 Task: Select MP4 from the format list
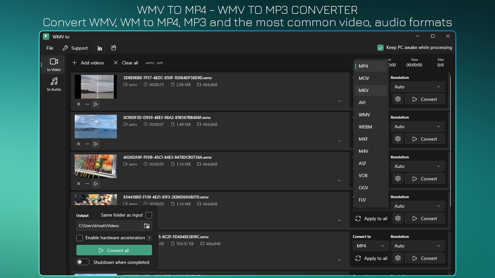[x=371, y=66]
